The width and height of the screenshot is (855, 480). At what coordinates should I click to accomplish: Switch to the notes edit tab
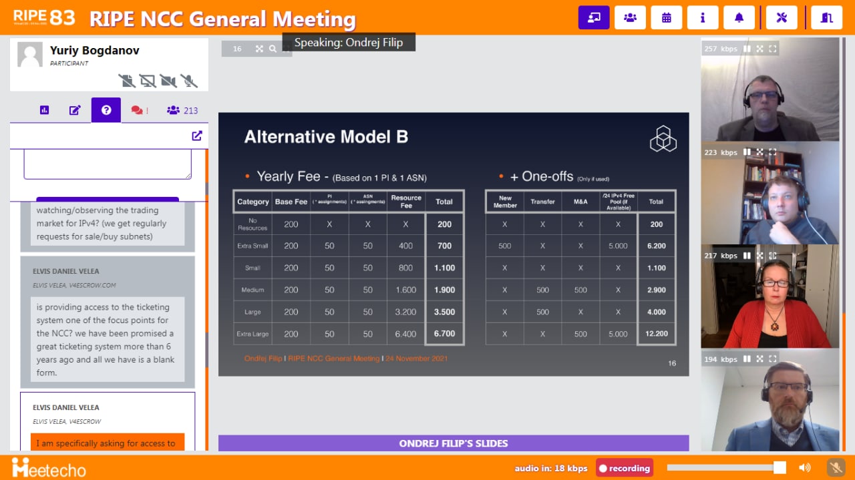(75, 110)
